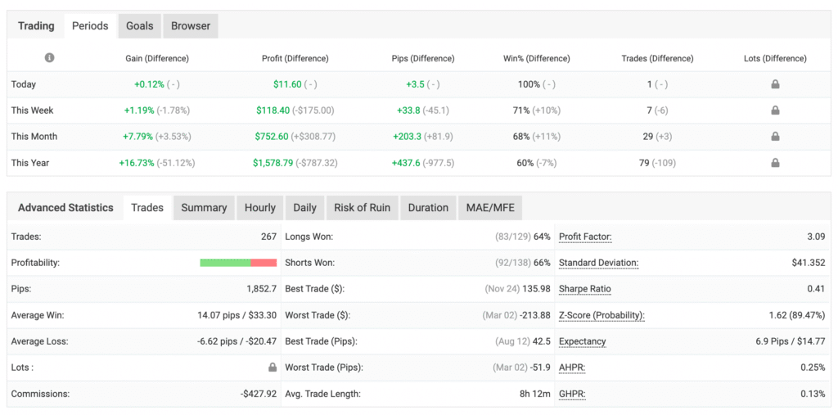Click the Z-Score (Probability) label
Screen dimensions: 838x415
(x=601, y=315)
